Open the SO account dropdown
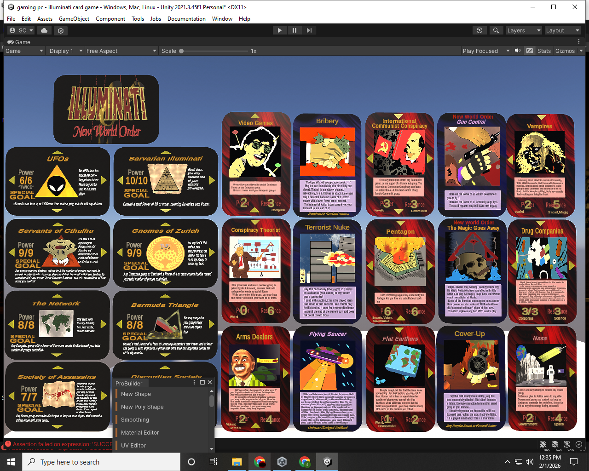Image resolution: width=589 pixels, height=471 pixels. click(22, 30)
